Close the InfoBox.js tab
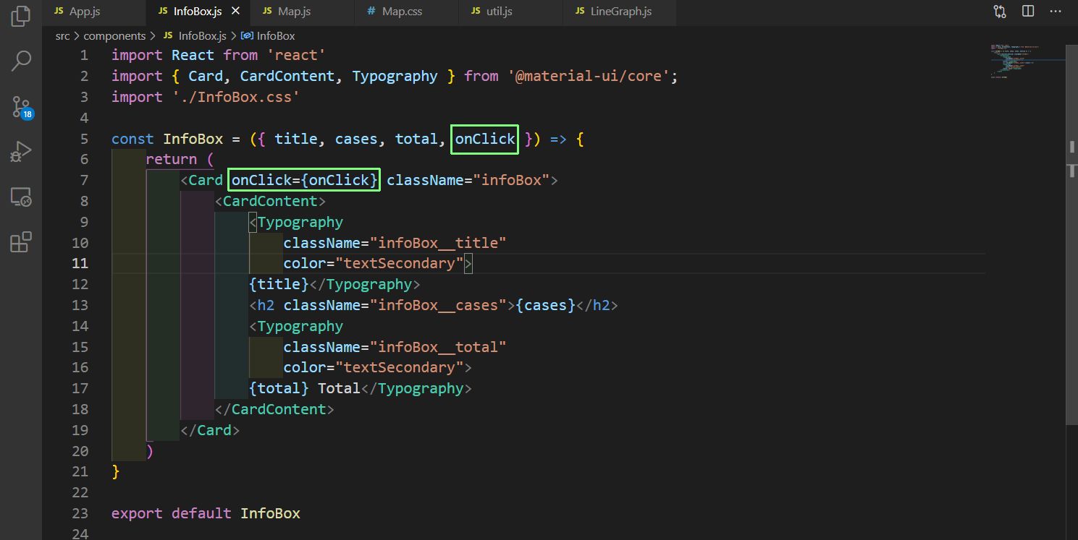1078x540 pixels. pyautogui.click(x=235, y=12)
